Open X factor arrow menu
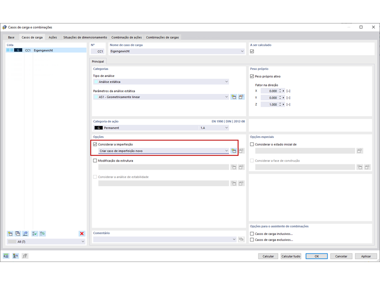This screenshot has height=285, width=380. point(283,91)
